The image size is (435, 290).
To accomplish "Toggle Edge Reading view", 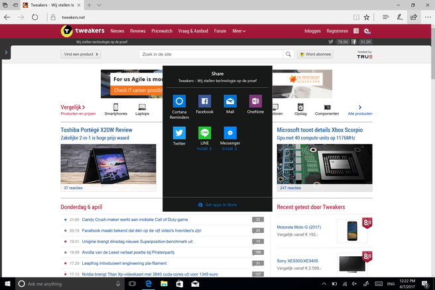I will (356, 17).
